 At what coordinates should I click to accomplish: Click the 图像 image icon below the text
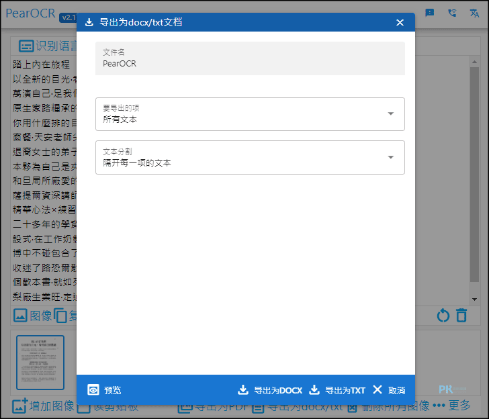[20, 316]
